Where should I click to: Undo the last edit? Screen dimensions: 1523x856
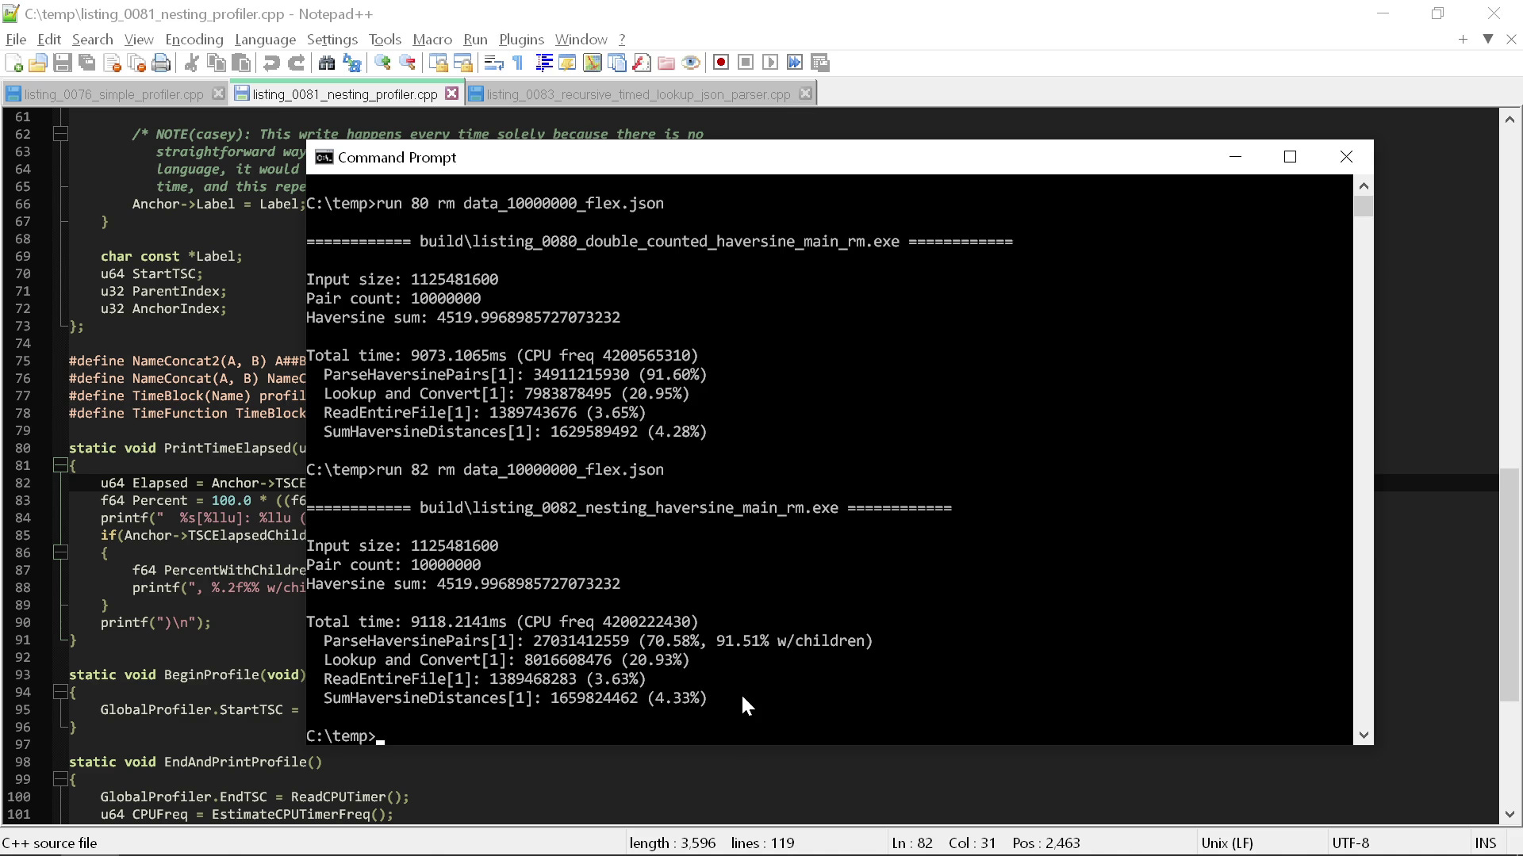(271, 63)
